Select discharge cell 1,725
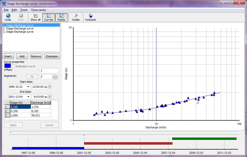 [x=41, y=107]
